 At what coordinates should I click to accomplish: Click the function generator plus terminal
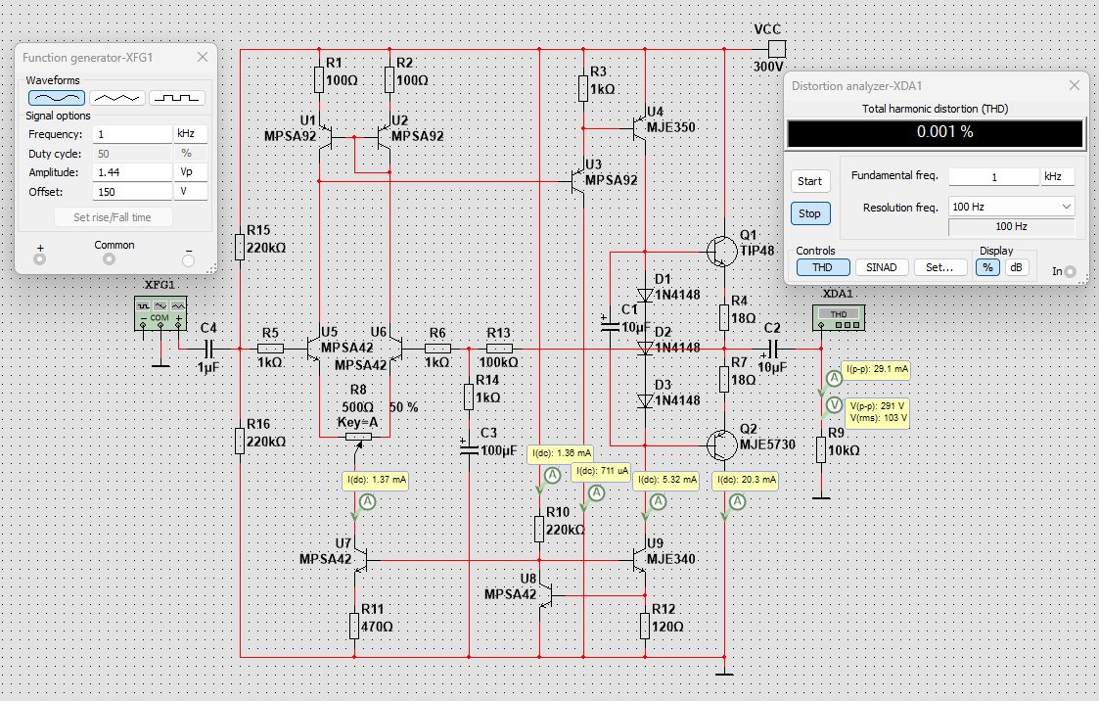[x=40, y=259]
